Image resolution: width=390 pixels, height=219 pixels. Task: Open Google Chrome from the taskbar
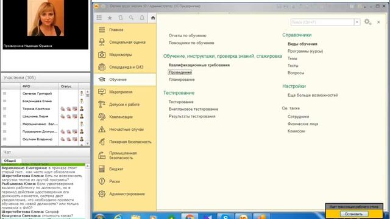(190, 217)
